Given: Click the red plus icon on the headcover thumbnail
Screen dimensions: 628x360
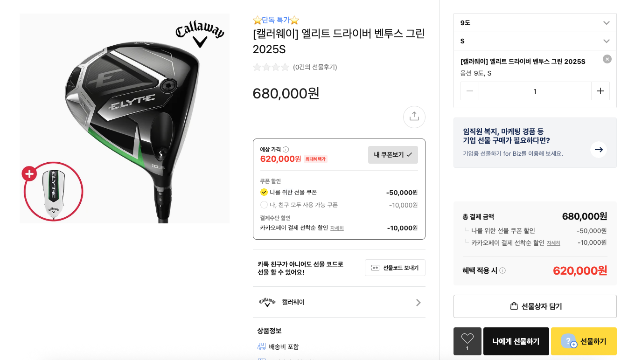Looking at the screenshot, I should [29, 174].
